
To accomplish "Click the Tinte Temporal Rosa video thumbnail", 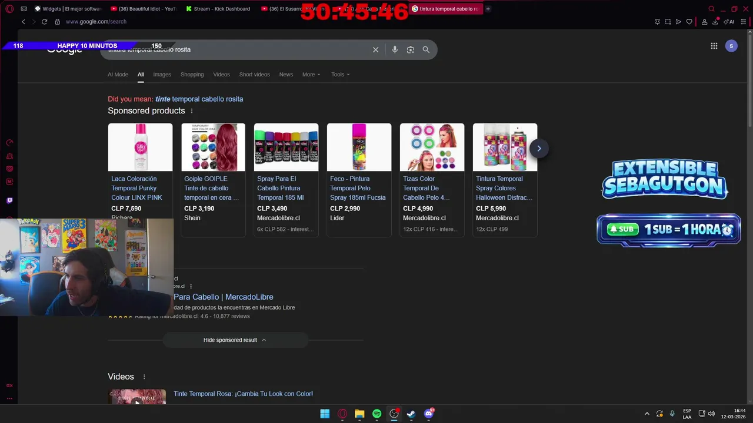I will click(137, 397).
